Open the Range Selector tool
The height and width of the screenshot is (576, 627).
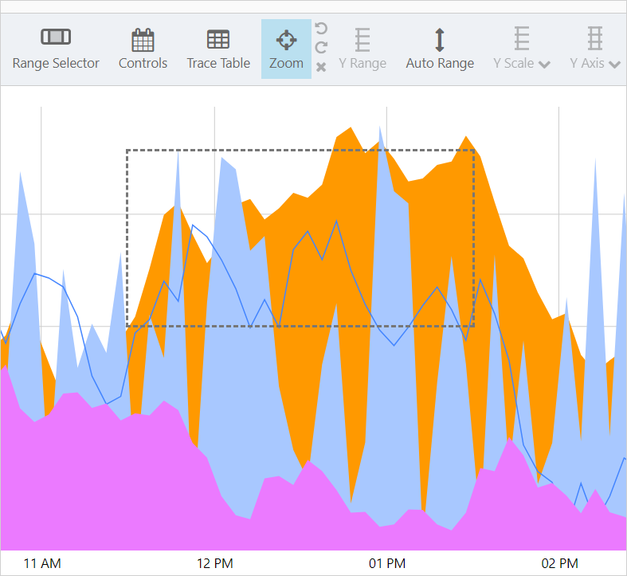tap(56, 49)
